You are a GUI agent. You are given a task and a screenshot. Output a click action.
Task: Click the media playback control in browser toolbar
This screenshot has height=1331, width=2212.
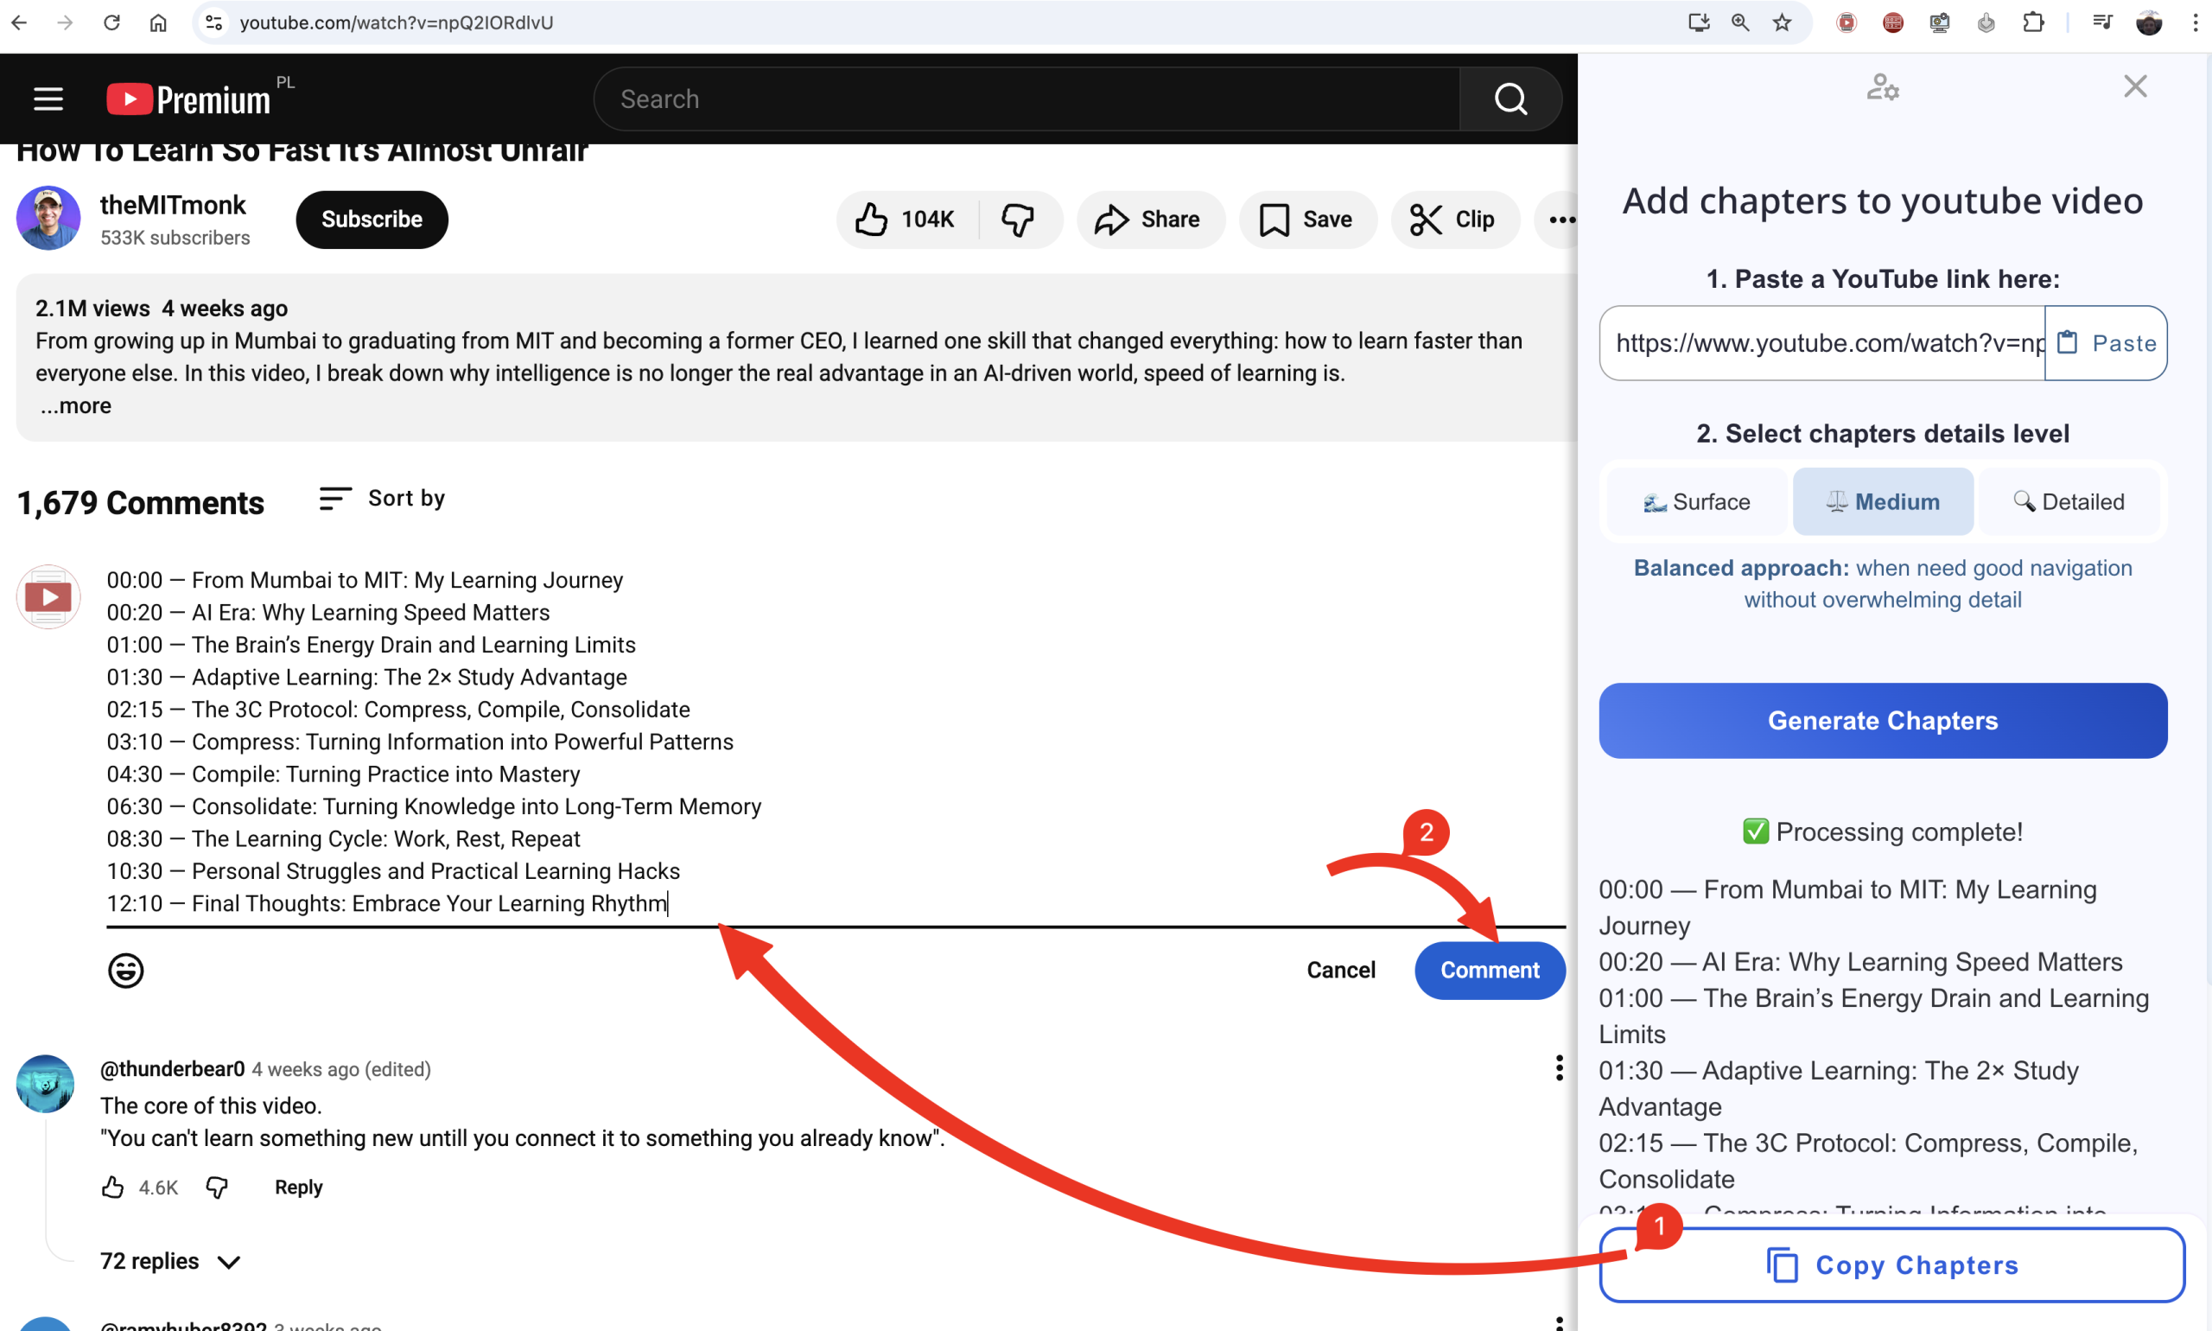pos(2101,22)
